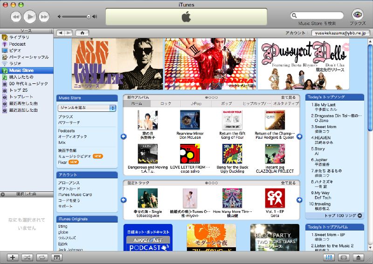The width and height of the screenshot is (373, 264).
Task: Select 購入したもの playlist
Action: pos(27,77)
